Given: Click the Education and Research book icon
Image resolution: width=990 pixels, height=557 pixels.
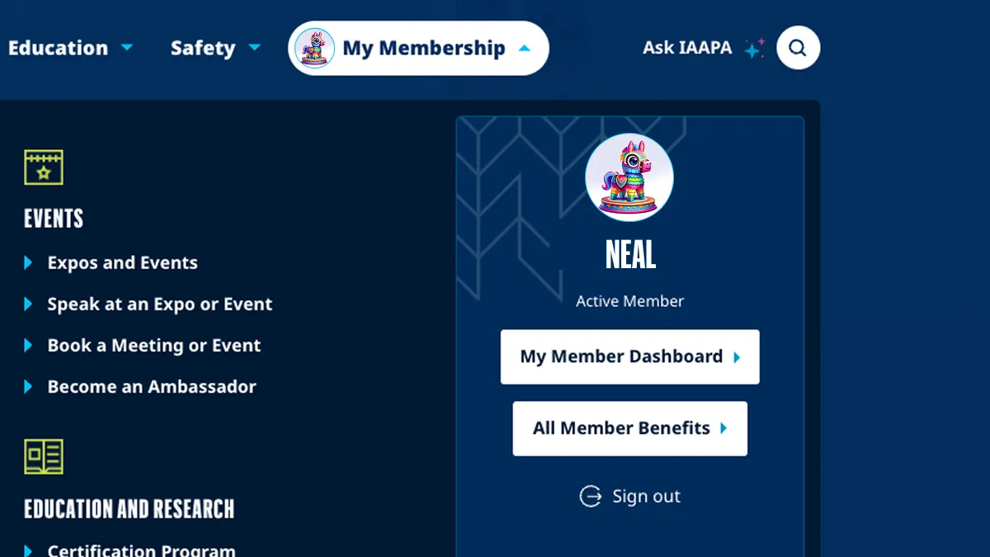Looking at the screenshot, I should click(x=44, y=456).
